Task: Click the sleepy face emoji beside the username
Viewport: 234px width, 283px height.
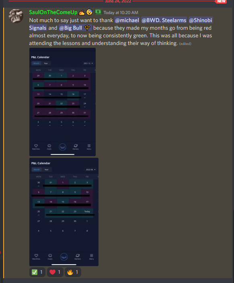Action: pos(90,12)
